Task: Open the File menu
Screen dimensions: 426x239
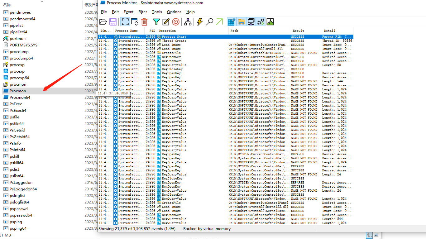Action: click(x=104, y=12)
